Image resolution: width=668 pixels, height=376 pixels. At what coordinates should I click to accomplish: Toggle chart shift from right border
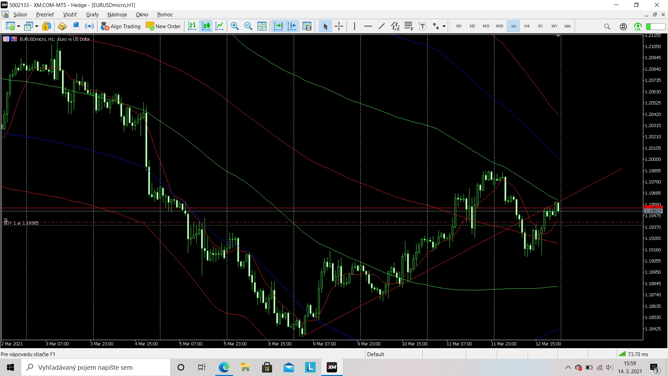pos(292,26)
